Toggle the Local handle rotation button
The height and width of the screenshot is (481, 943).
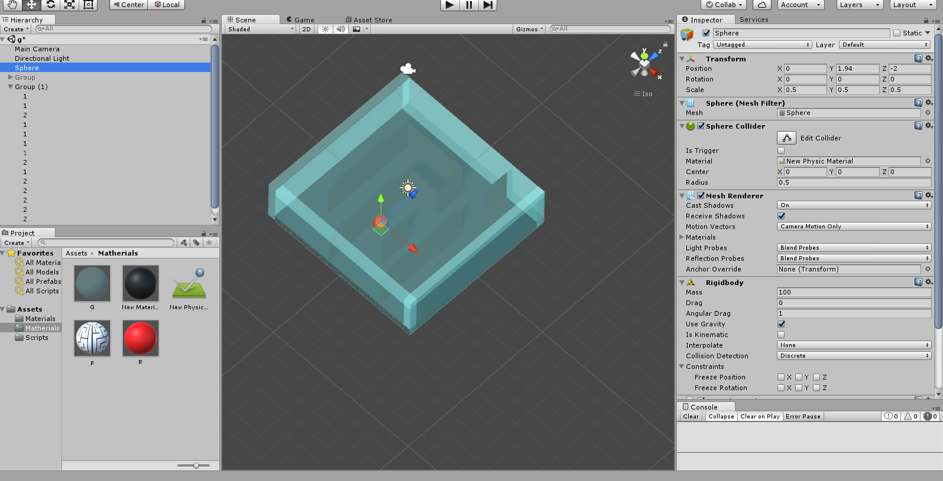tap(167, 5)
